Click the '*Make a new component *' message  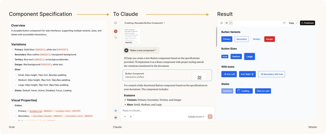click(x=143, y=50)
